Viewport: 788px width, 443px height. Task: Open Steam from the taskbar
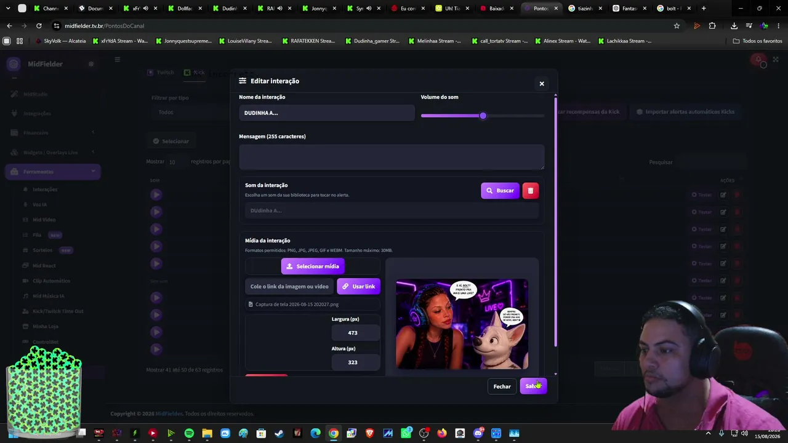pos(279,433)
